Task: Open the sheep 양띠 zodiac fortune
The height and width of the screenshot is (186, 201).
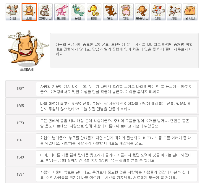Action: [126, 12]
